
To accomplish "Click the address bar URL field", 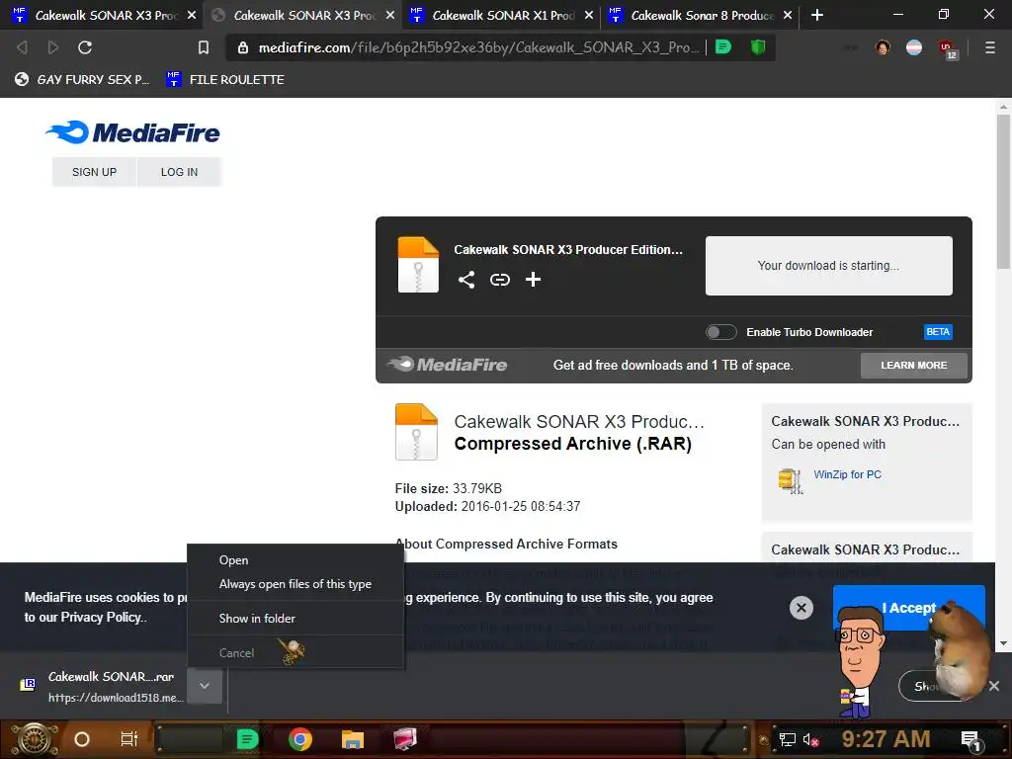I will [x=477, y=47].
